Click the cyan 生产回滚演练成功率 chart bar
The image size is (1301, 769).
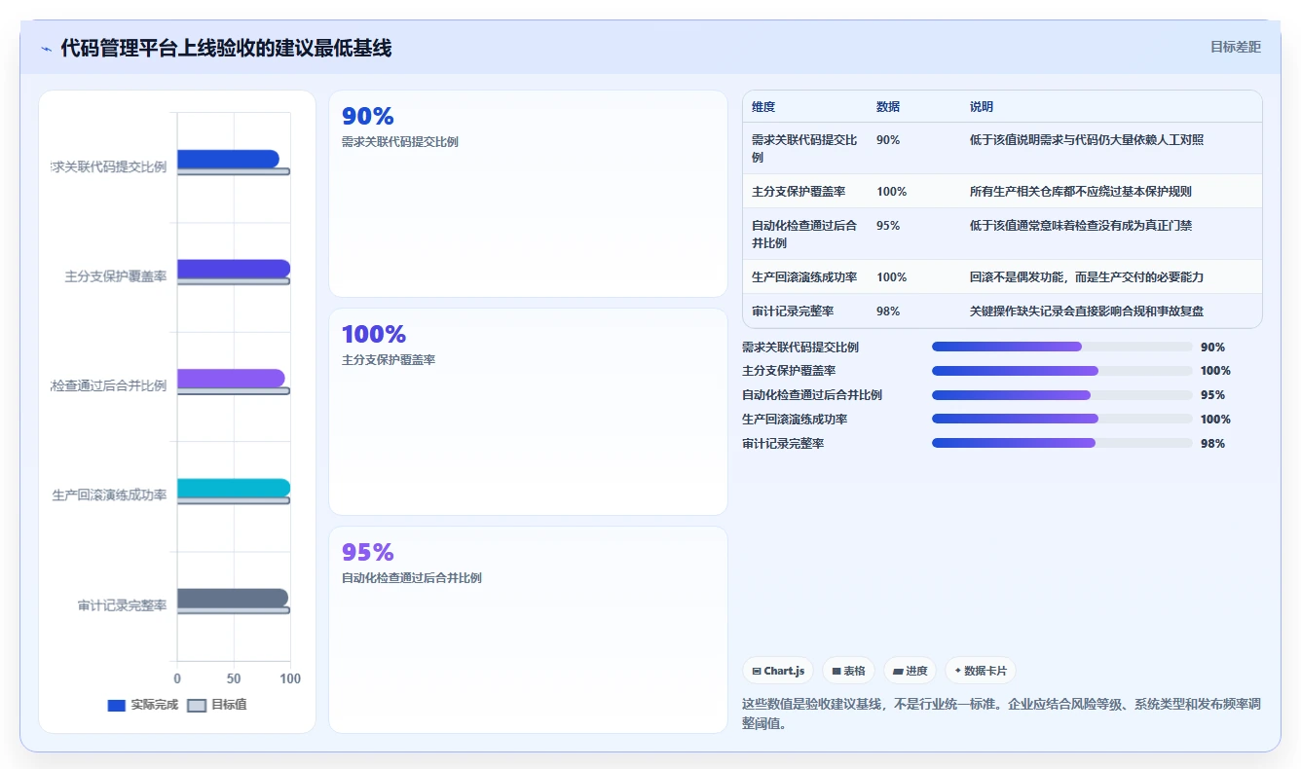pyautogui.click(x=234, y=488)
